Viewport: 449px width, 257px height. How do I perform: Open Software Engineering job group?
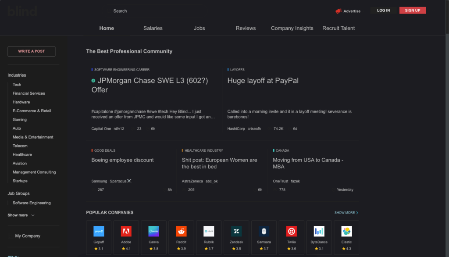point(32,203)
